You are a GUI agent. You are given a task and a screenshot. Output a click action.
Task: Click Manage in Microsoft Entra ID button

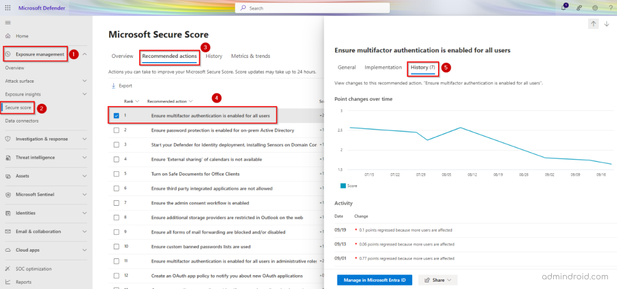coord(375,280)
